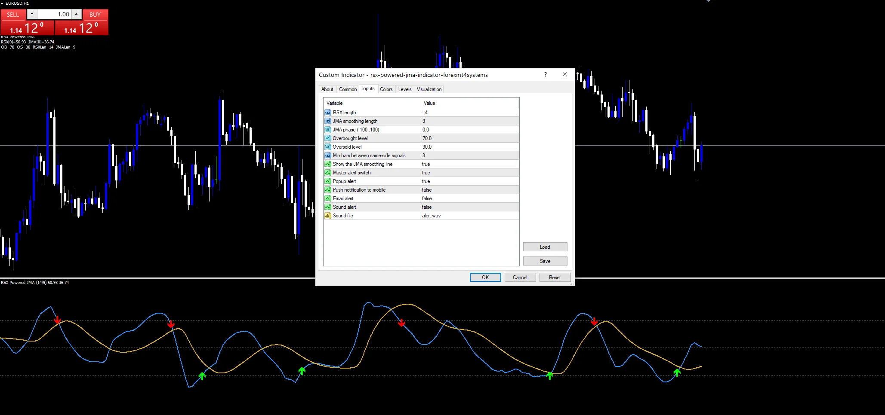Viewport: 885px width, 415px height.
Task: Click the Min bars between signals icon
Action: [328, 156]
